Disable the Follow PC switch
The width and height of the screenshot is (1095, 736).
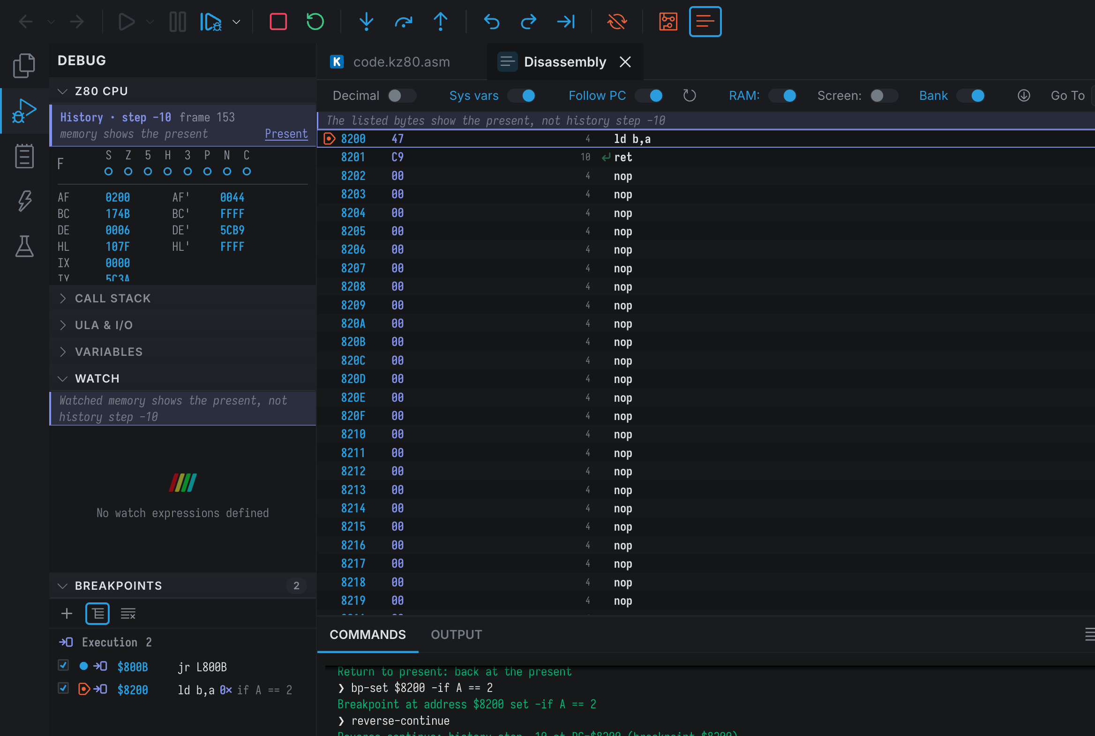[x=649, y=96]
